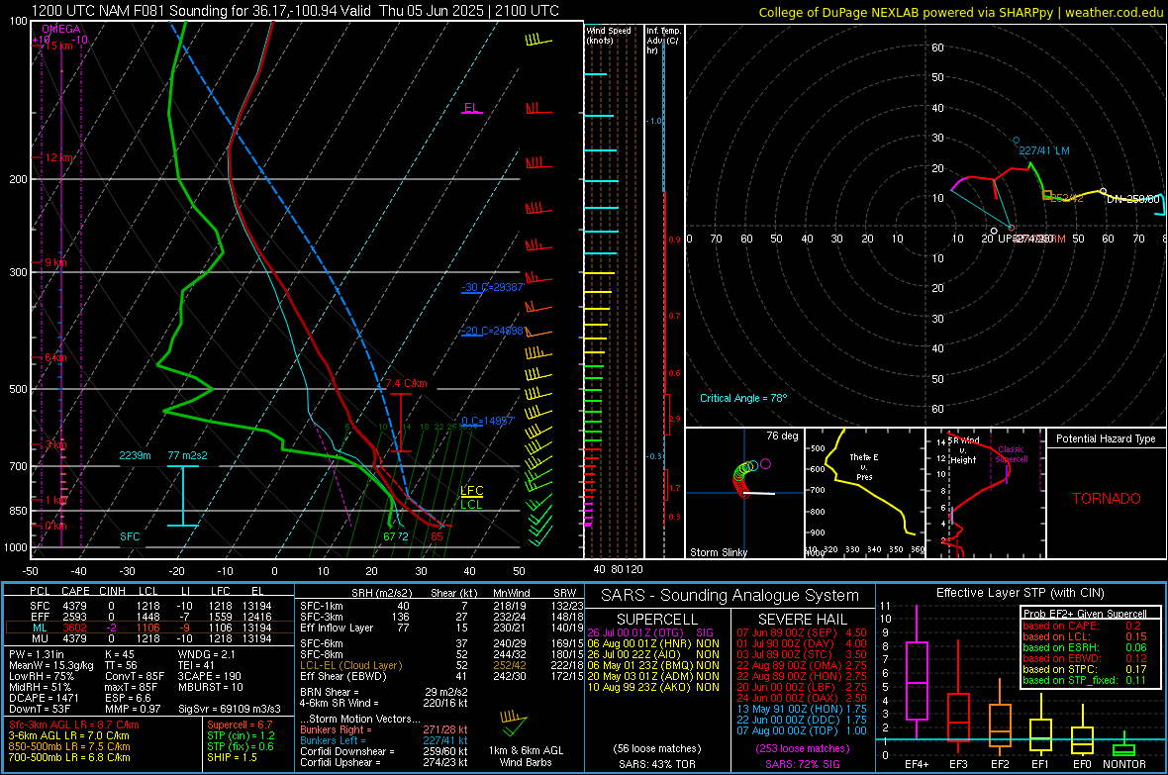
Task: Click the 'PW = 1.31in' value
Action: click(37, 654)
